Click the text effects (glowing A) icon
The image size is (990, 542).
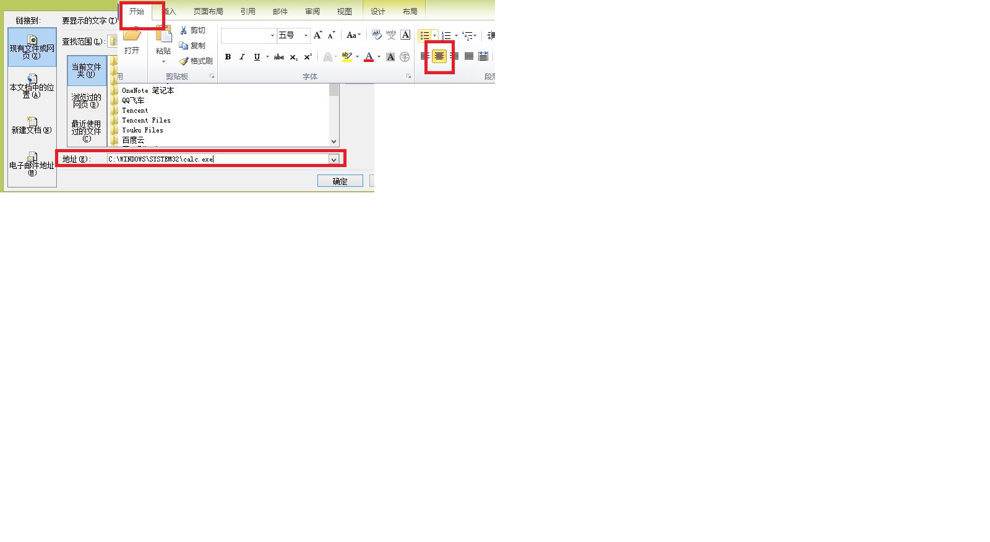328,57
